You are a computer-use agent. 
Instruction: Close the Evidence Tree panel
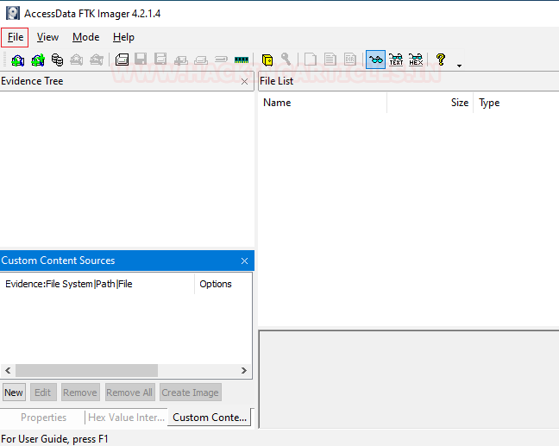click(244, 81)
